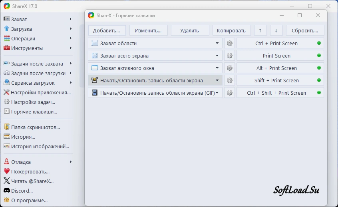Image resolution: width=338 pixels, height=207 pixels.
Task: Click the green dot for Ctrl + Shift + Print Screen
Action: [319, 93]
